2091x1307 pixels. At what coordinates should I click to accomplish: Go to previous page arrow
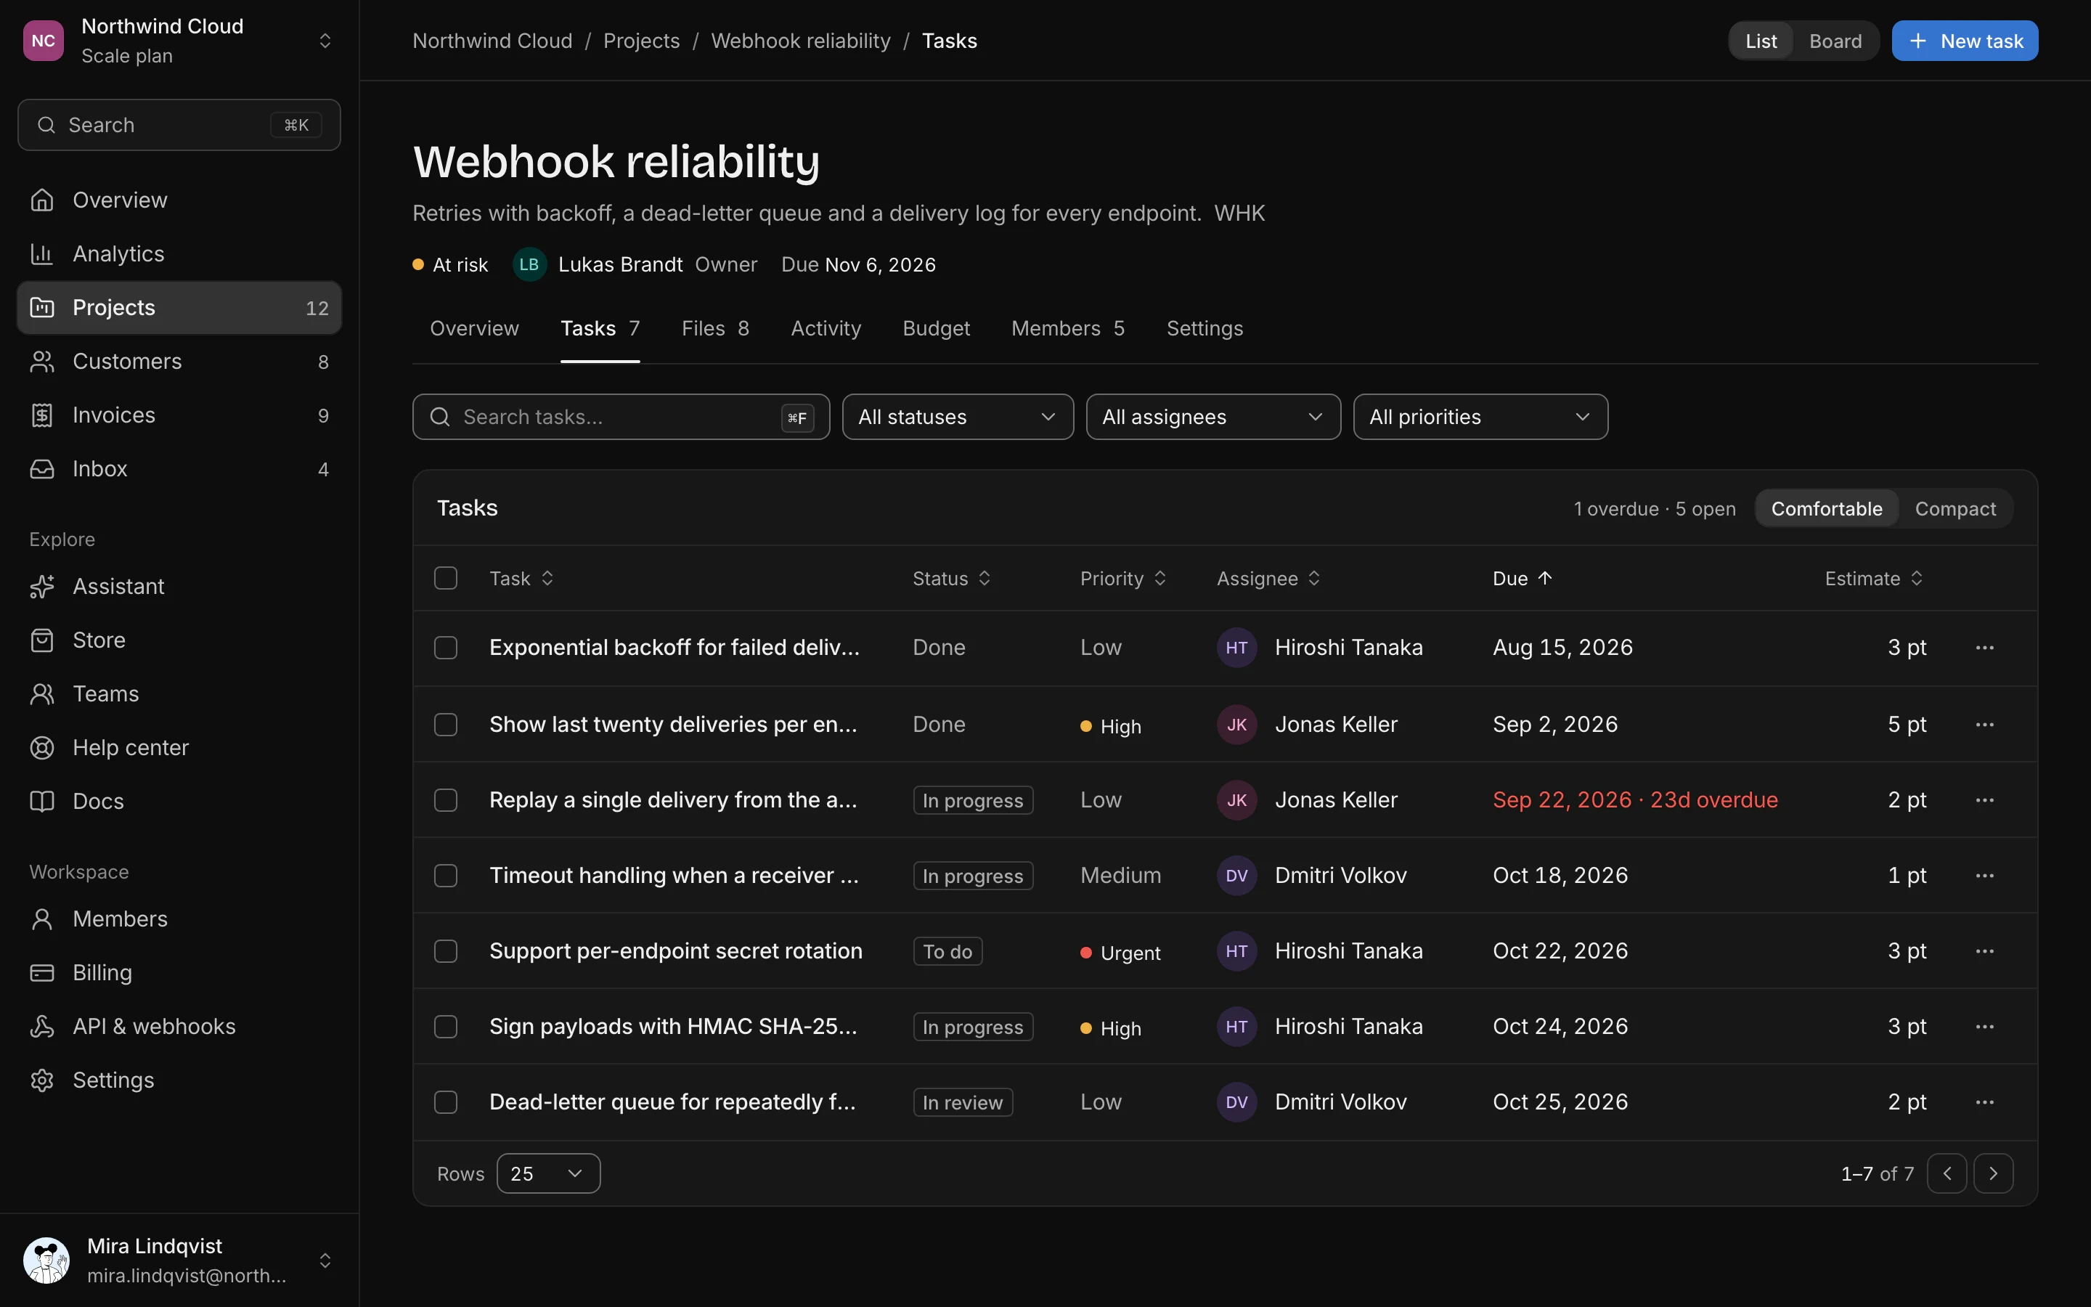1947,1173
